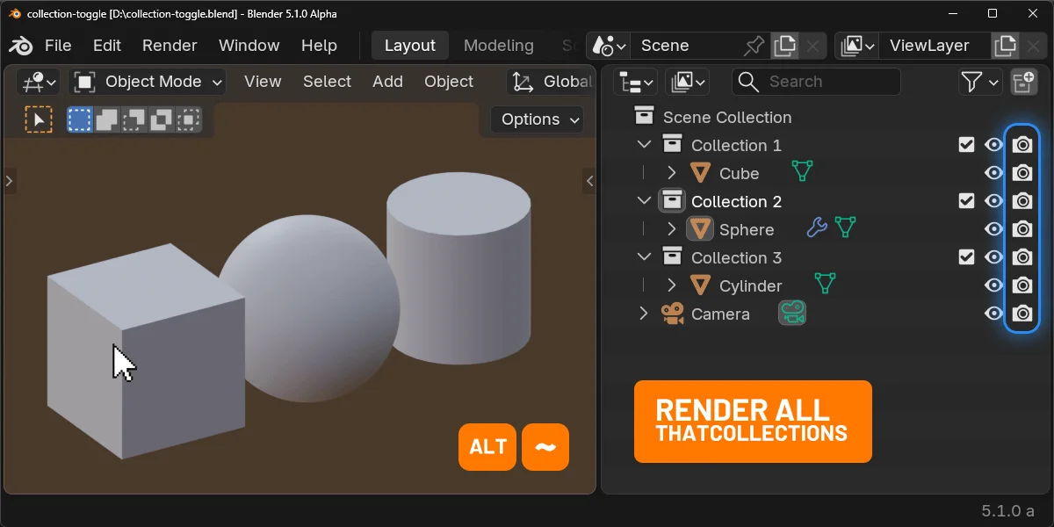Create a new collection in the outliner
1054x527 pixels.
(x=1023, y=81)
